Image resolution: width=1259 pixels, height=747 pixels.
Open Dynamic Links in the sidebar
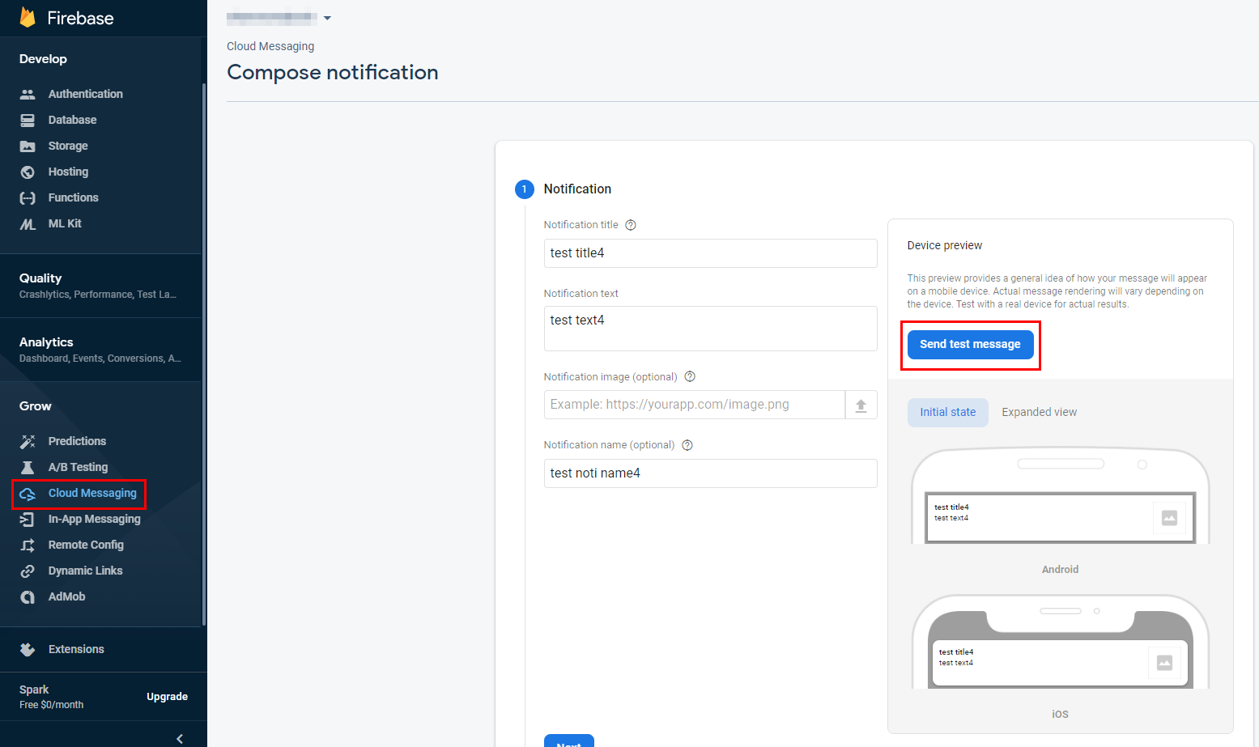[x=85, y=571]
